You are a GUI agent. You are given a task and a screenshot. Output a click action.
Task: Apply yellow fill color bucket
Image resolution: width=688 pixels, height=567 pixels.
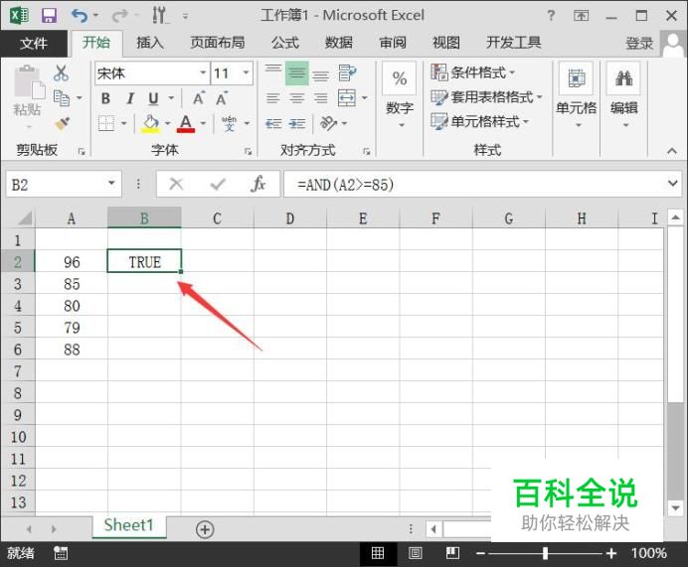pyautogui.click(x=150, y=123)
